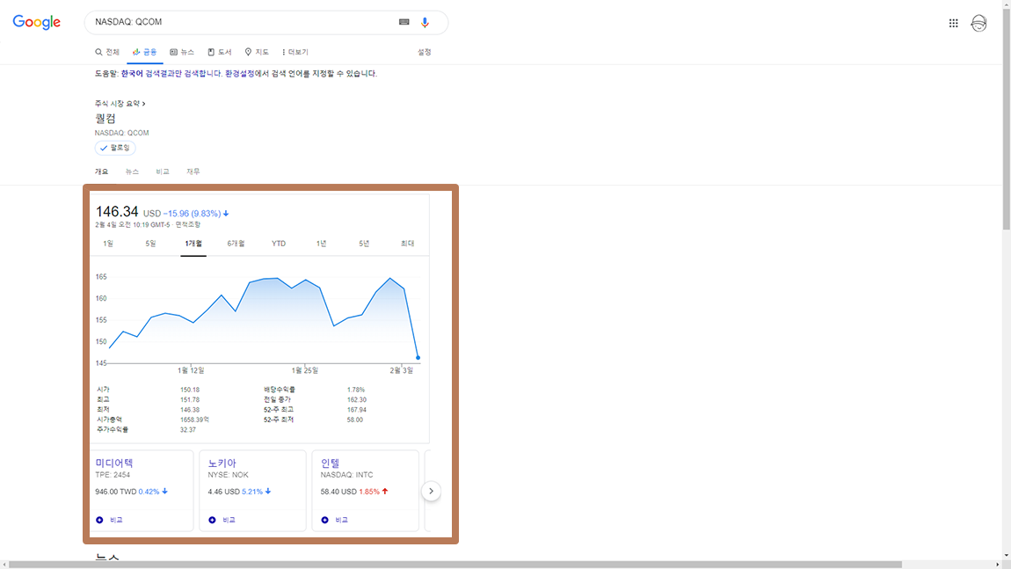Screen dimensions: 1011x569
Task: Choose the YTD chart range
Action: (279, 244)
